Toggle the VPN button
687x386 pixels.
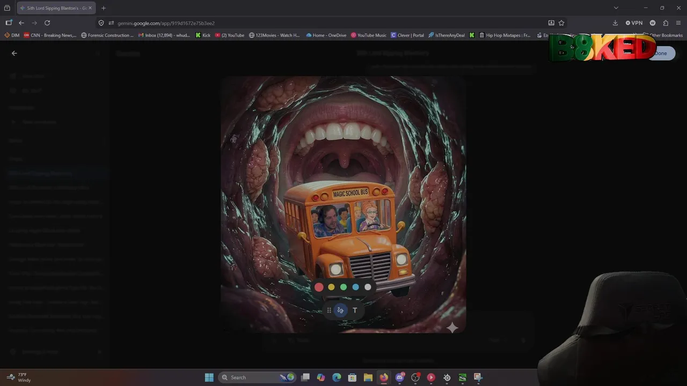(634, 23)
